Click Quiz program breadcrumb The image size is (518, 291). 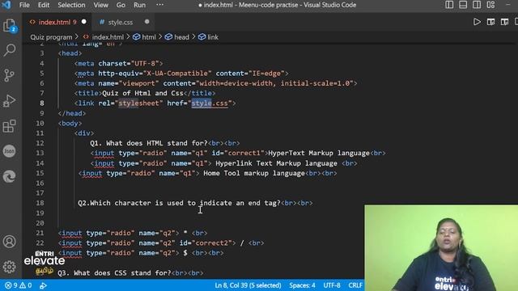point(51,37)
